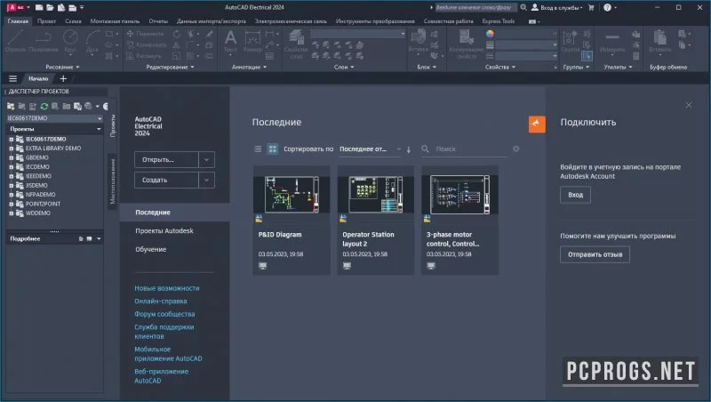This screenshot has height=402, width=711.
Task: Open the Autodesk App Store cart icon
Action: 591,7
